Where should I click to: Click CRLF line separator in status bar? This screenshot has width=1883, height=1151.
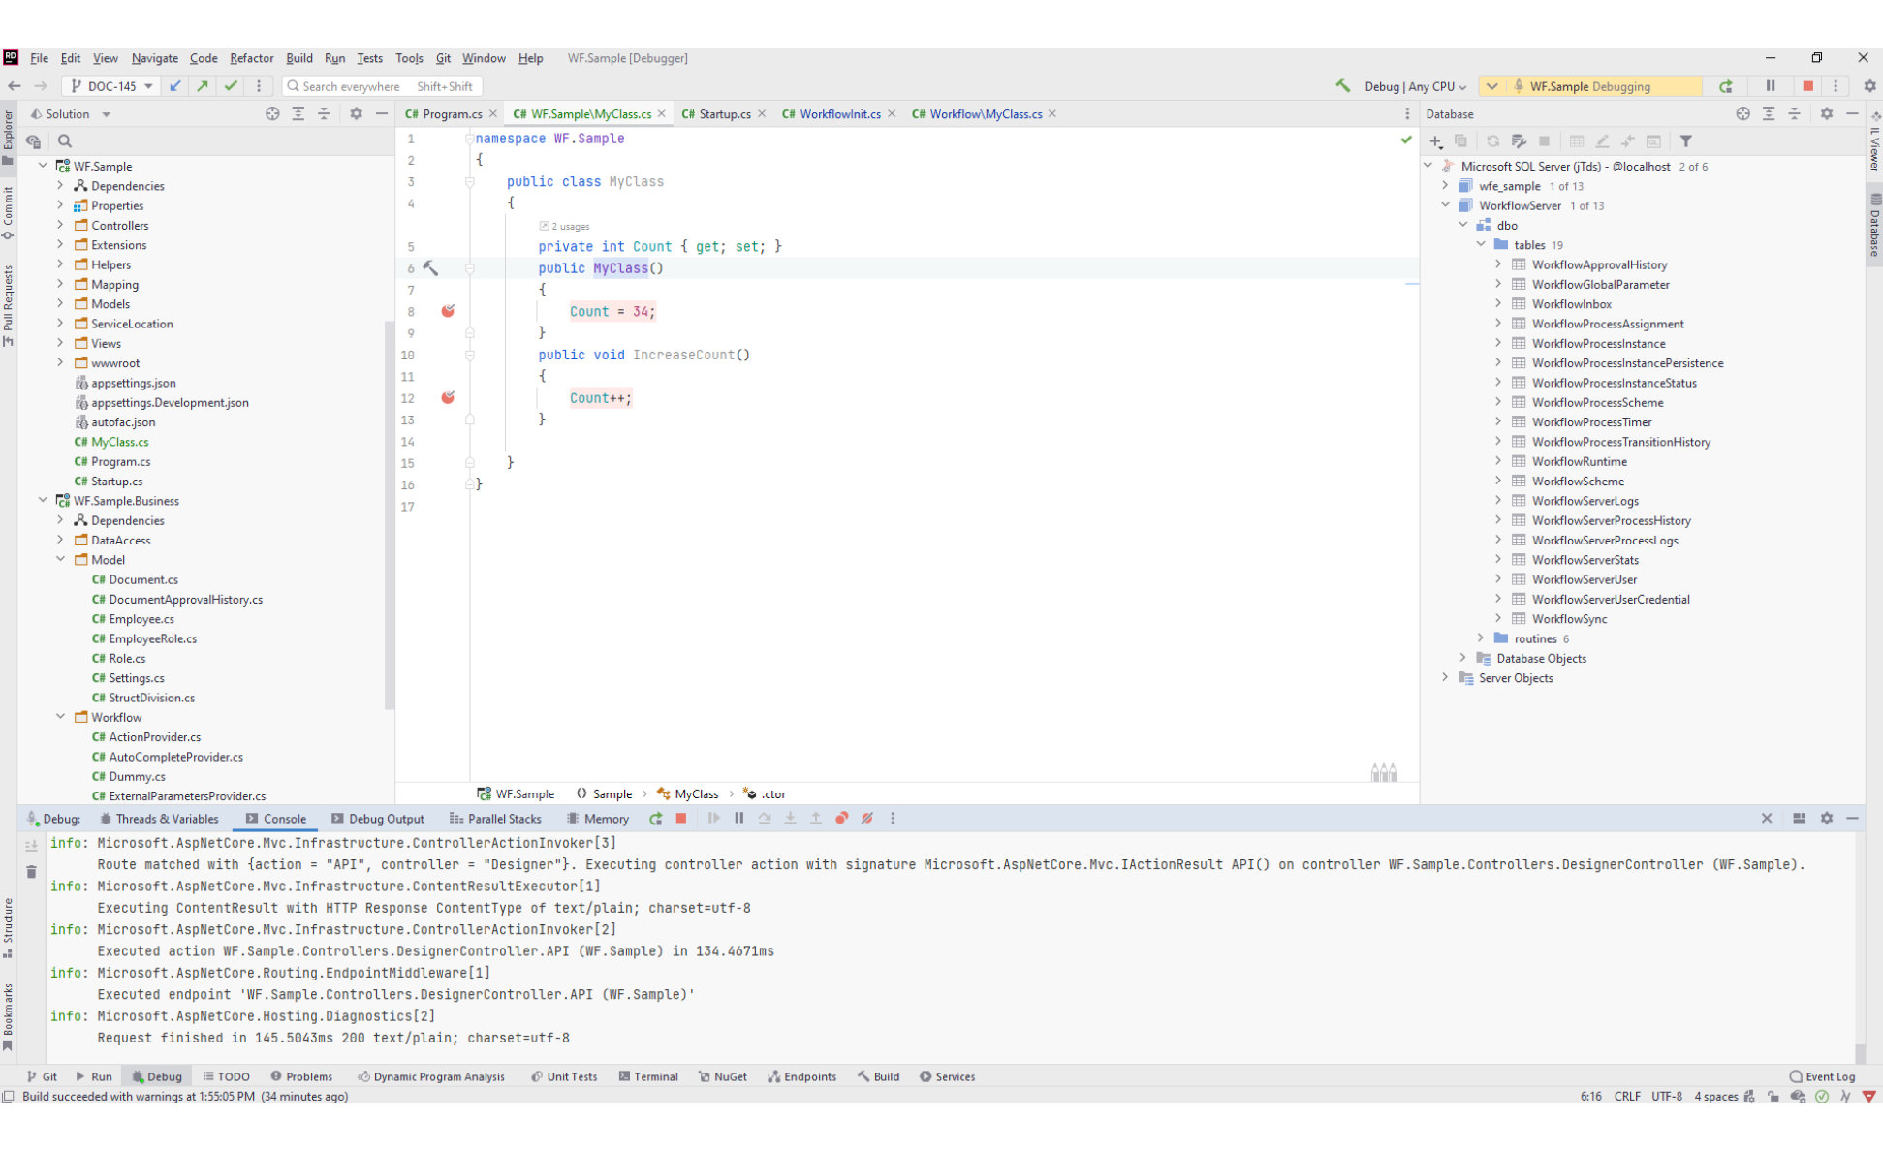click(x=1627, y=1096)
